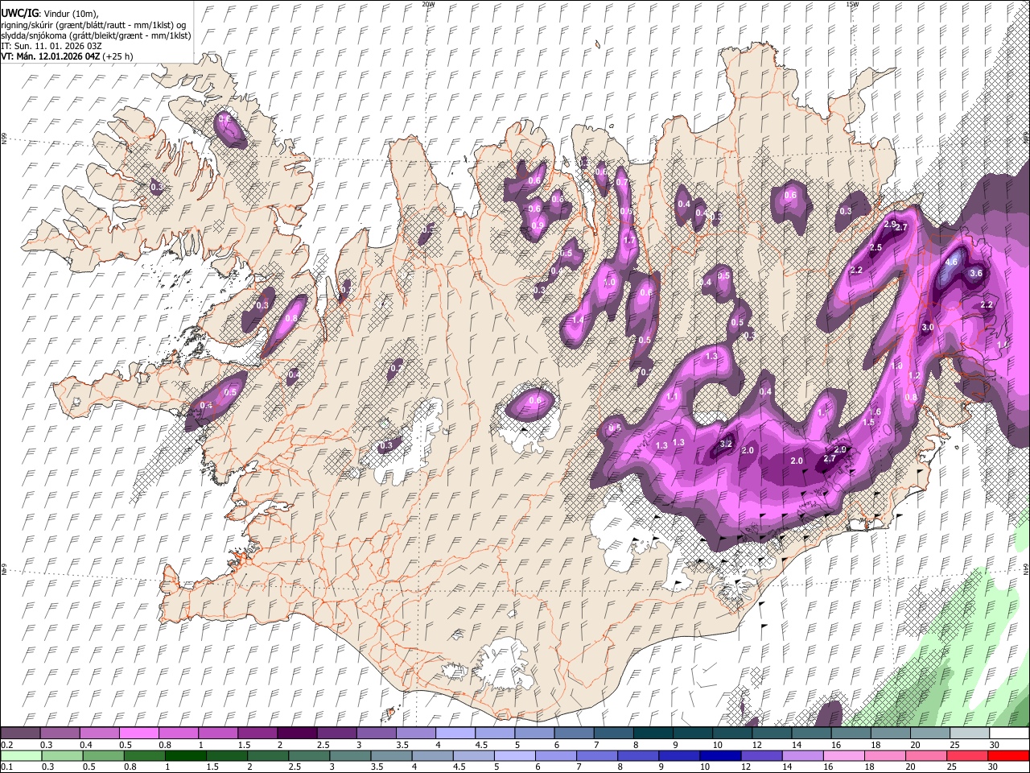The width and height of the screenshot is (1030, 773).
Task: Select the 'Vindur (10m)' header label
Action: pos(71,13)
